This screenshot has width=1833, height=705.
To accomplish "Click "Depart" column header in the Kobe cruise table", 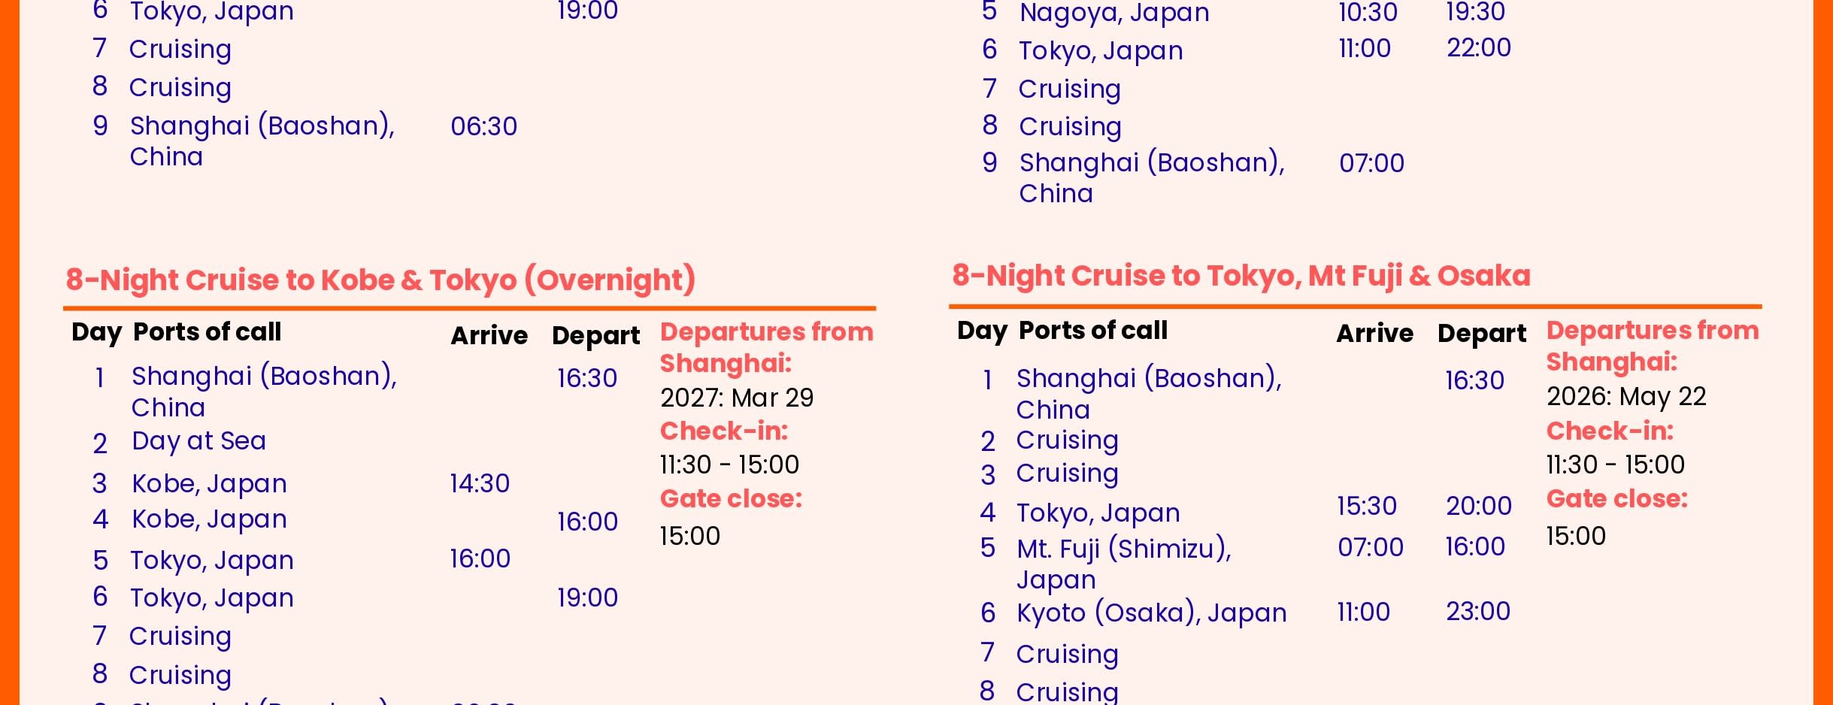I will (595, 335).
